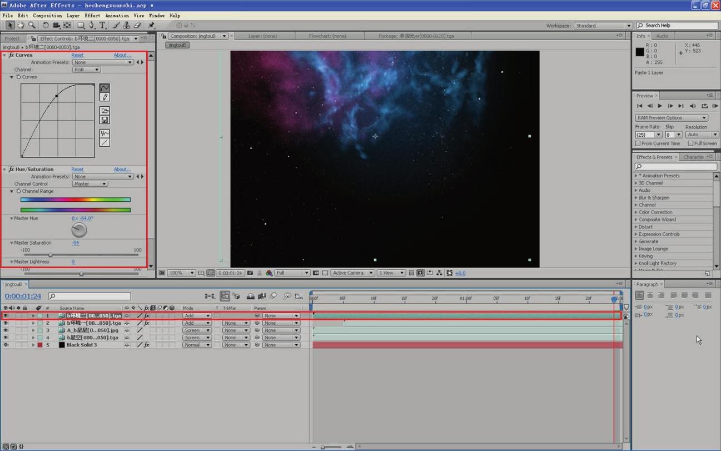This screenshot has height=451, width=721.
Task: Play the preview
Action: [x=660, y=106]
